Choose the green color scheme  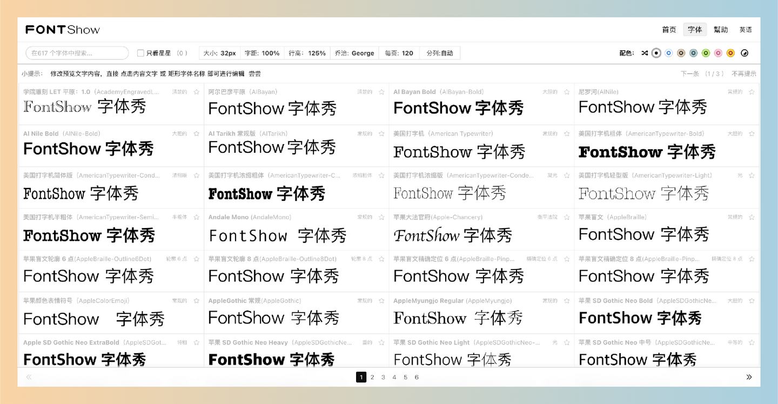click(x=706, y=53)
